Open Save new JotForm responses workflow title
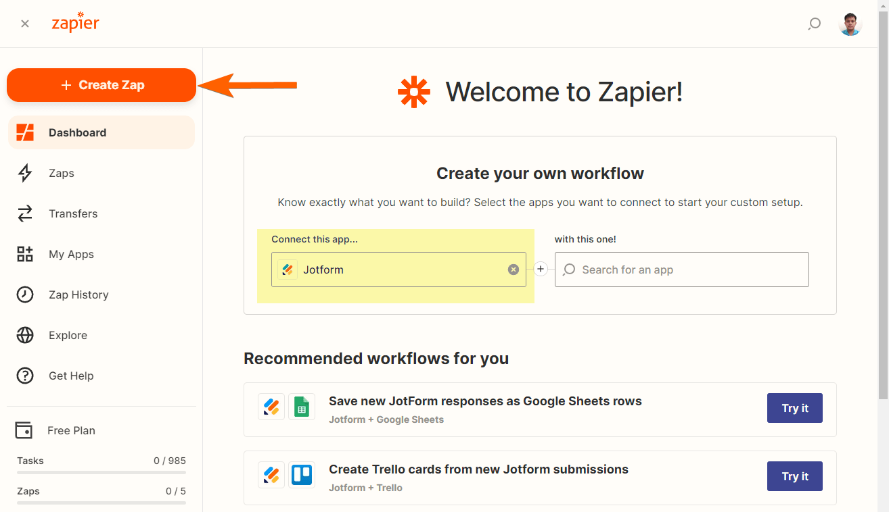Viewport: 889px width, 512px height. pyautogui.click(x=485, y=401)
